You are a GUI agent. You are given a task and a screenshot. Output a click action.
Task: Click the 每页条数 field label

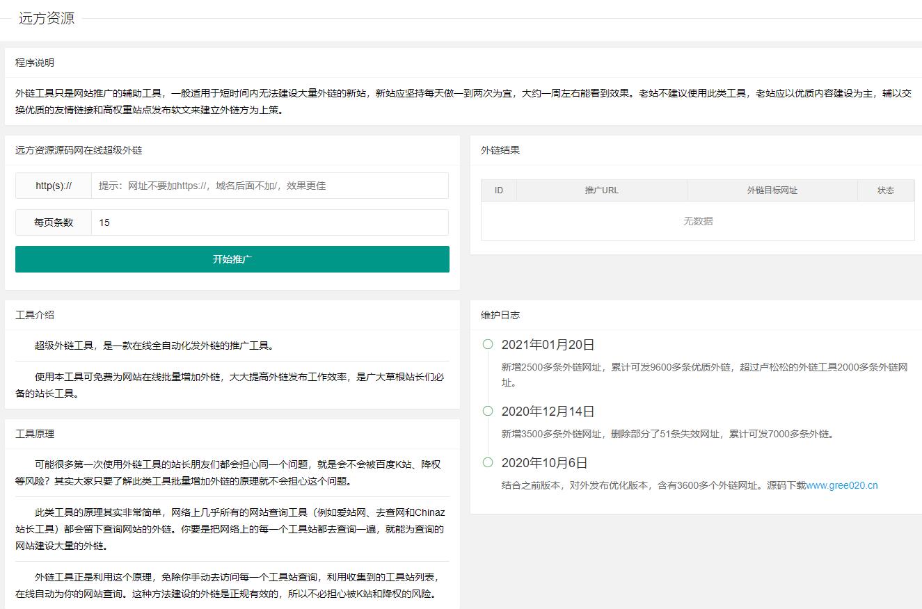tap(54, 222)
